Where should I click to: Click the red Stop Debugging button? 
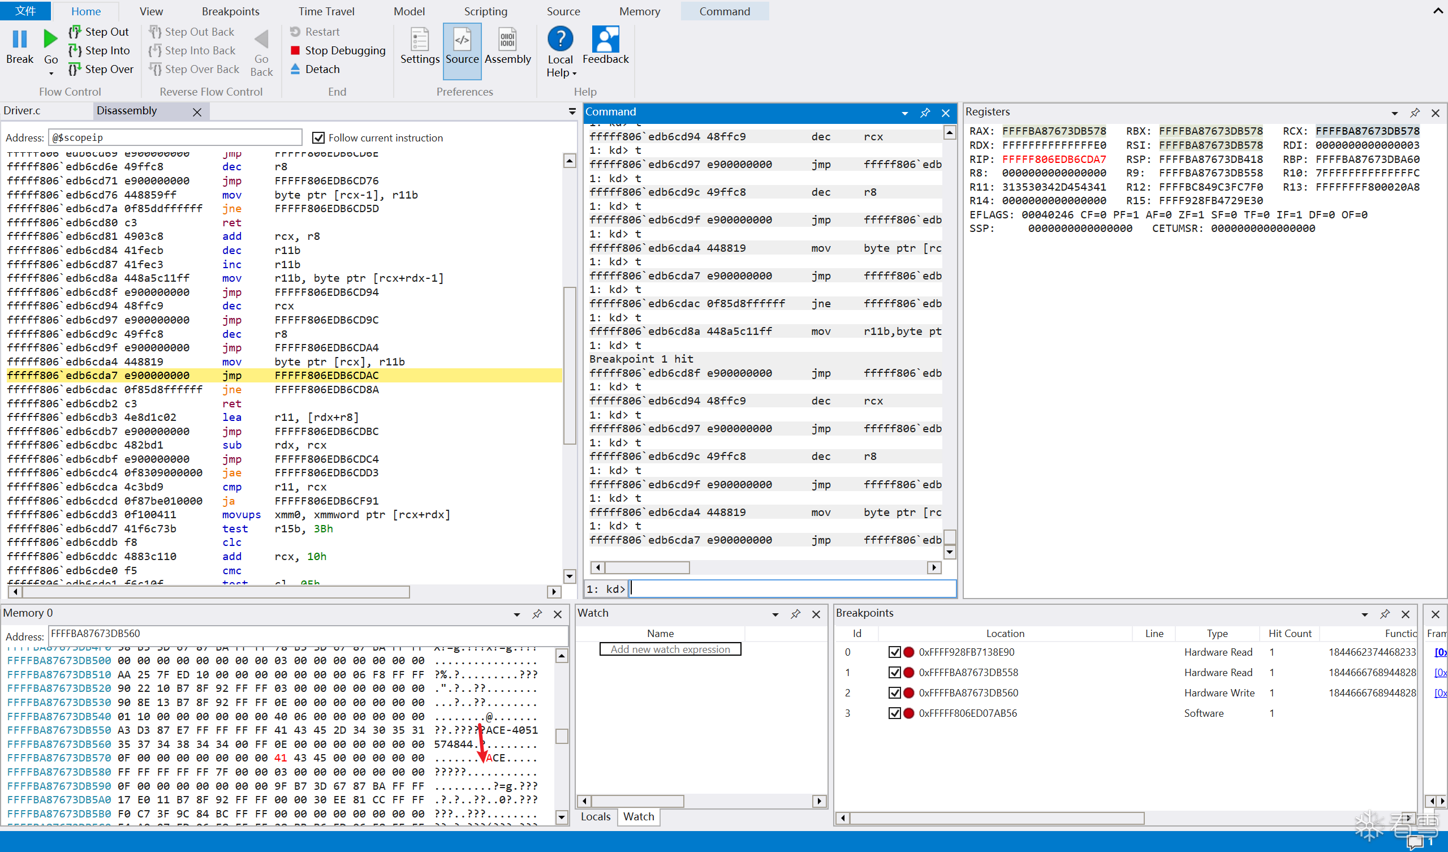337,50
